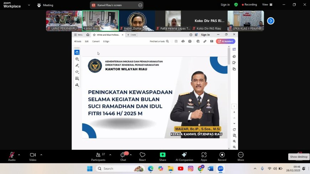The image size is (310, 174).
Task: Click page number 1 field
Action: (234, 106)
